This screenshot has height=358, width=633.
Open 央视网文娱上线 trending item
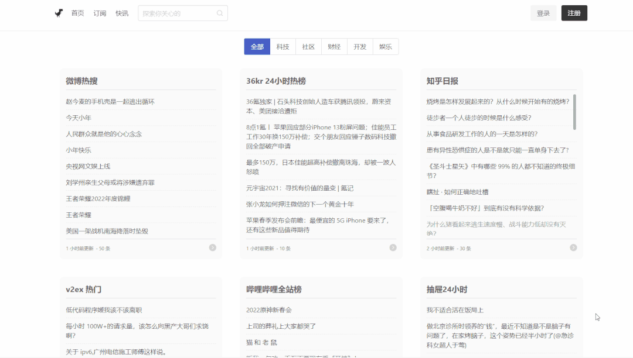(88, 166)
